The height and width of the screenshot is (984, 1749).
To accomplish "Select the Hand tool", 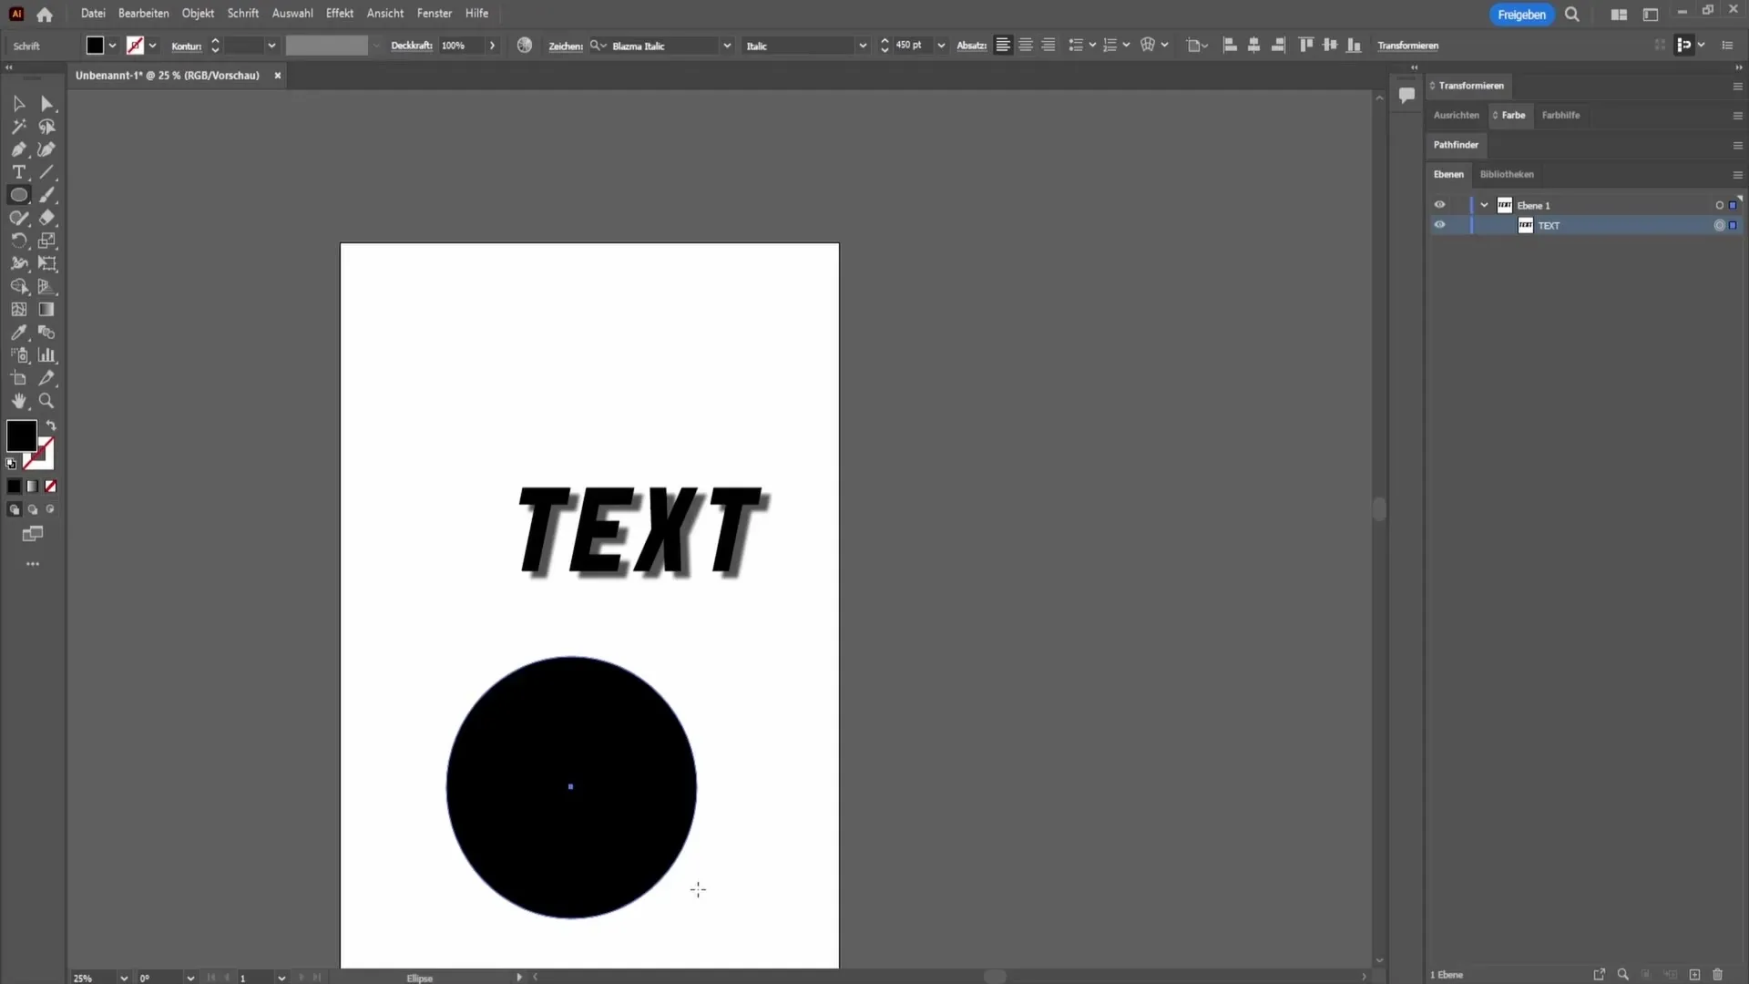I will coord(18,401).
